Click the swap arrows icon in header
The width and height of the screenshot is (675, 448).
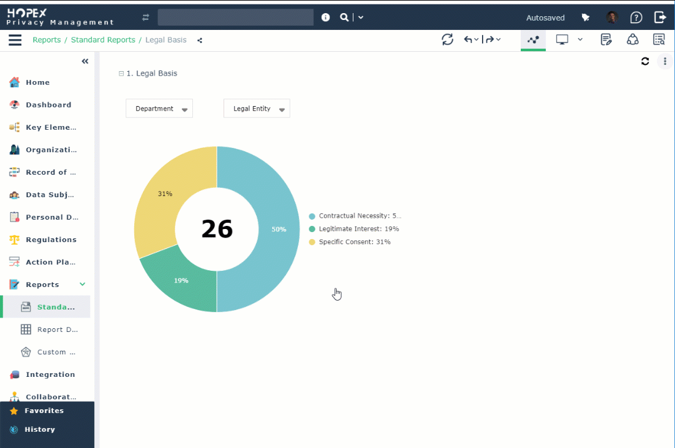145,17
